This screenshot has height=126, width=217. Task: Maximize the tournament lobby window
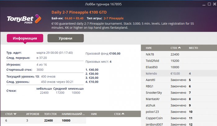(209, 4)
